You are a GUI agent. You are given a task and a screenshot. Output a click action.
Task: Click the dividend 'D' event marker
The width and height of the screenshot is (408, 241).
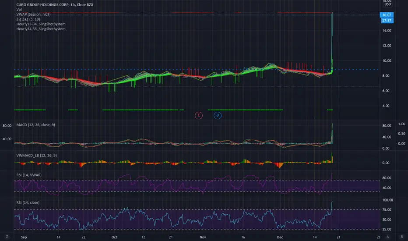coord(218,115)
